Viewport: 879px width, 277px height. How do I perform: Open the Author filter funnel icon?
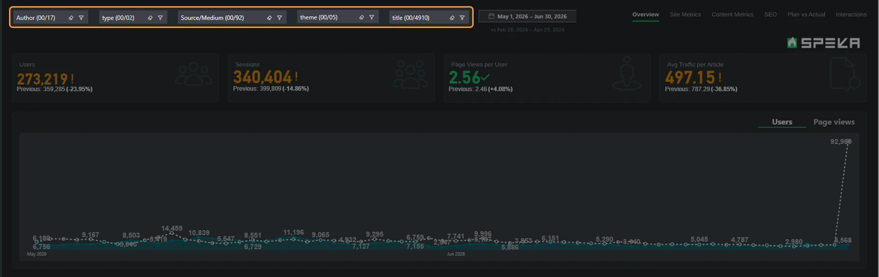click(81, 18)
